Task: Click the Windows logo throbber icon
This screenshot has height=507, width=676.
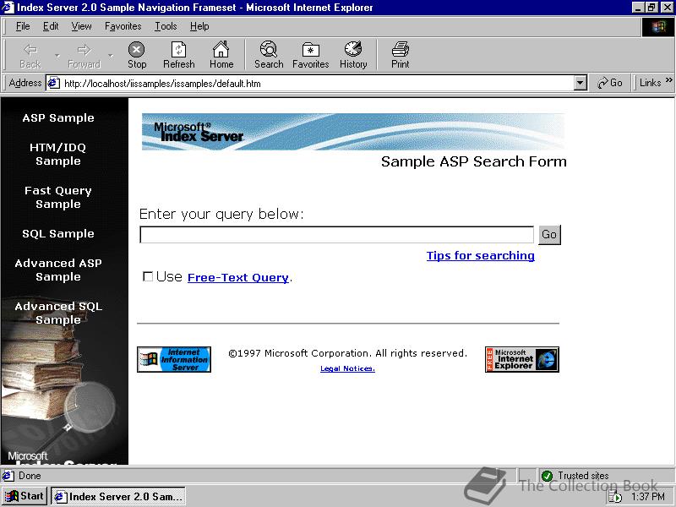Action: tap(658, 27)
